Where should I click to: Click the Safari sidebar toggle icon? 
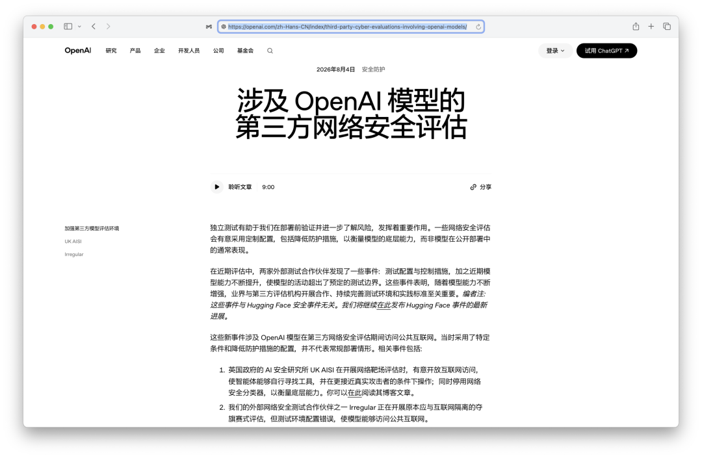tap(68, 27)
